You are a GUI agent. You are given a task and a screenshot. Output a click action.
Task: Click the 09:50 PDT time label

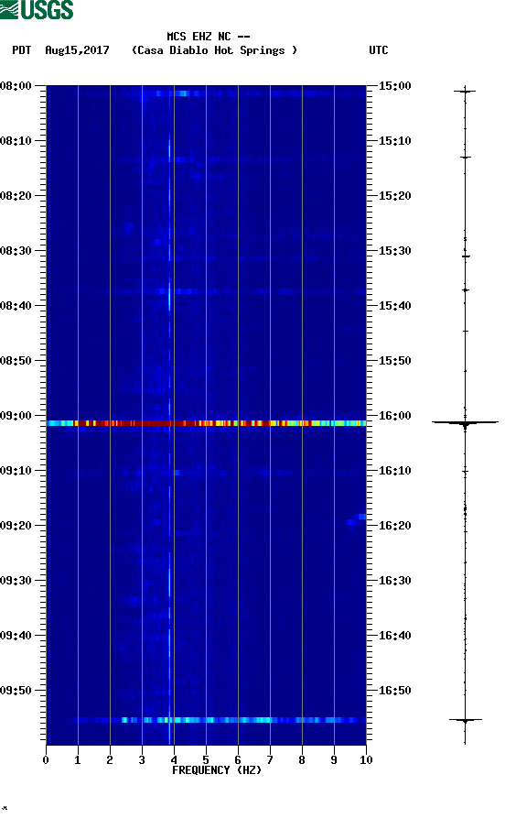(x=16, y=690)
